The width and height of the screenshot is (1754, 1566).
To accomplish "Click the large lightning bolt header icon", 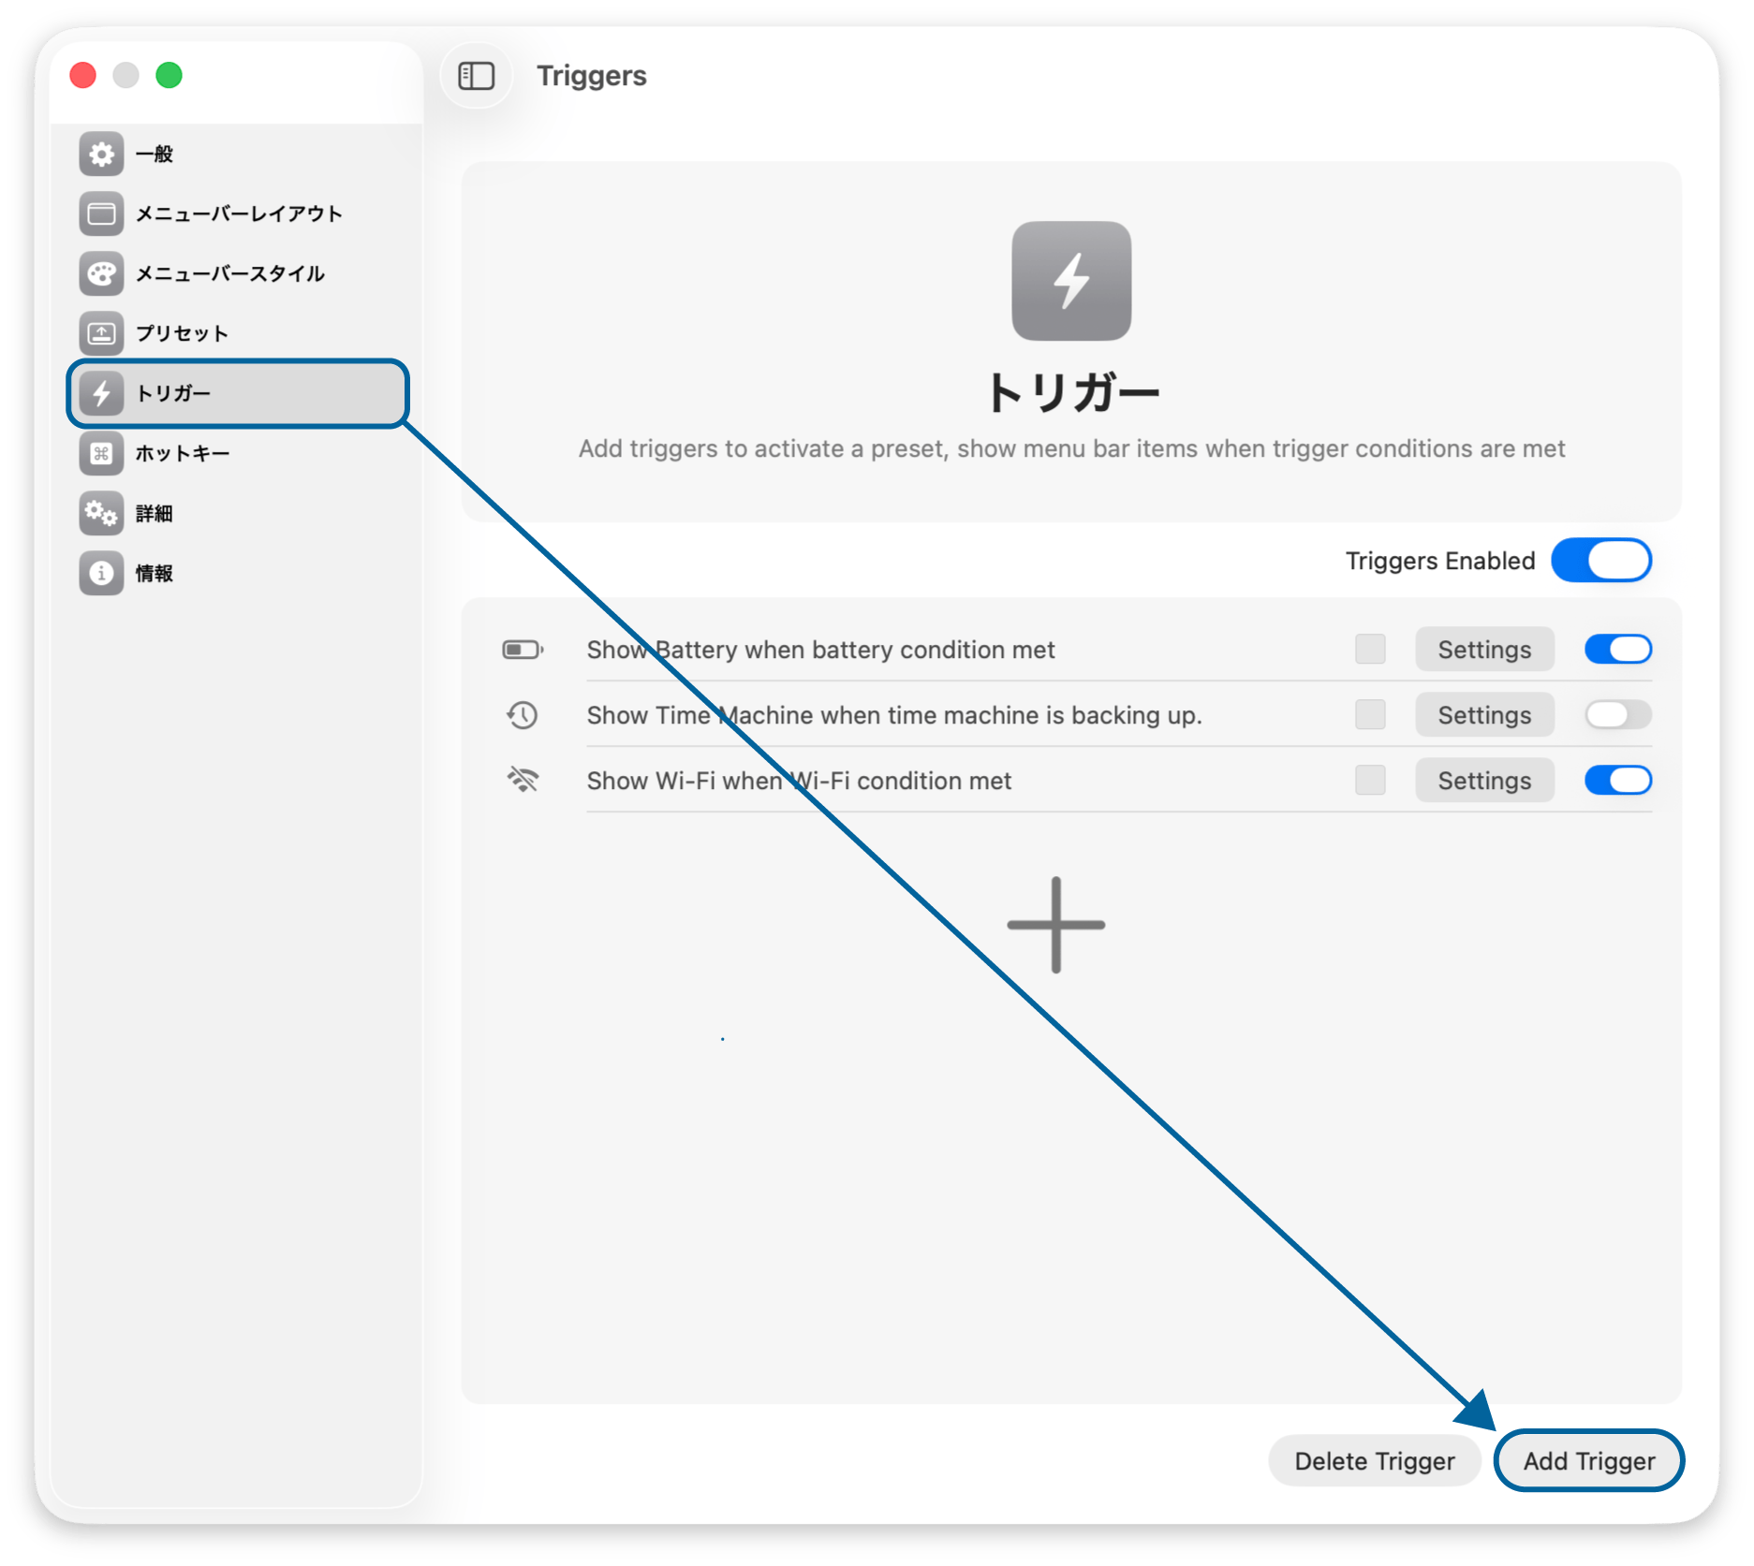I will pyautogui.click(x=1070, y=281).
